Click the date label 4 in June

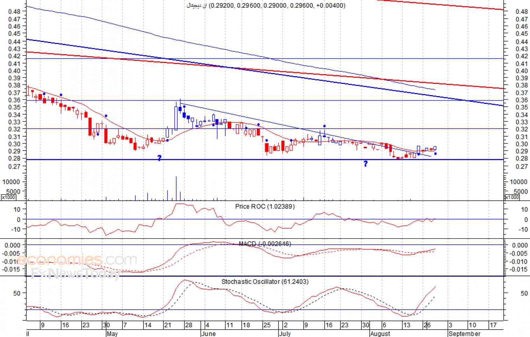click(207, 325)
